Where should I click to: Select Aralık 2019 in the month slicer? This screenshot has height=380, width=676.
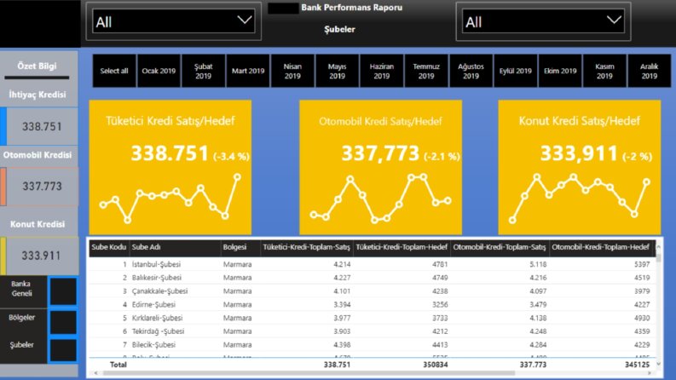click(650, 71)
